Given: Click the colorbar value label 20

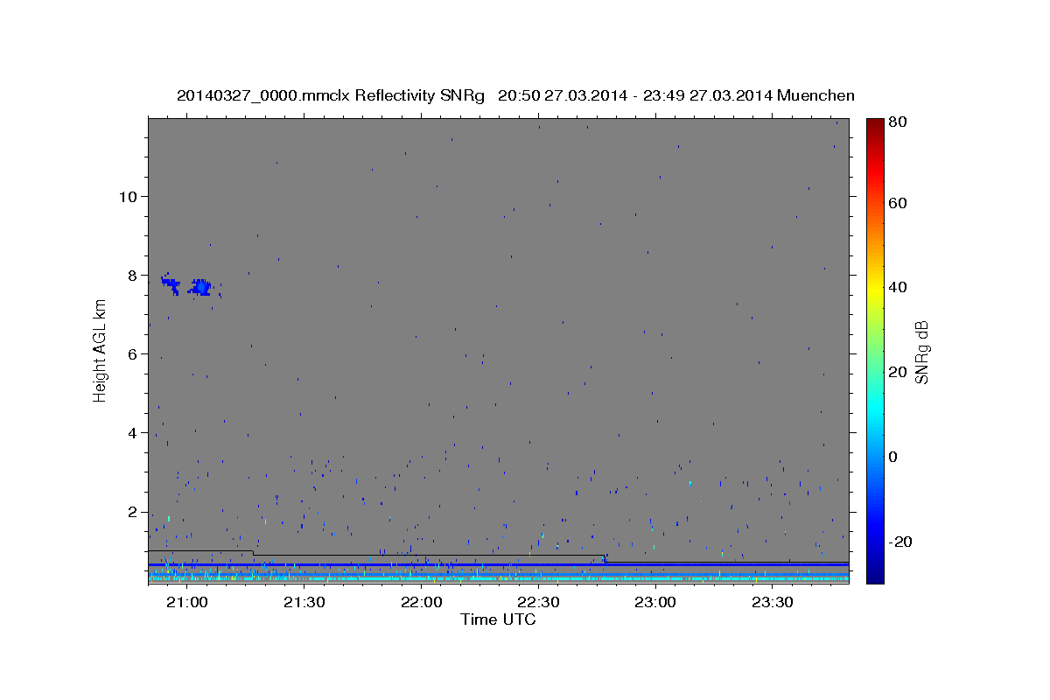Looking at the screenshot, I should pos(897,372).
